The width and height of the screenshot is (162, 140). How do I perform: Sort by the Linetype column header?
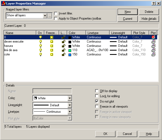point(98,33)
